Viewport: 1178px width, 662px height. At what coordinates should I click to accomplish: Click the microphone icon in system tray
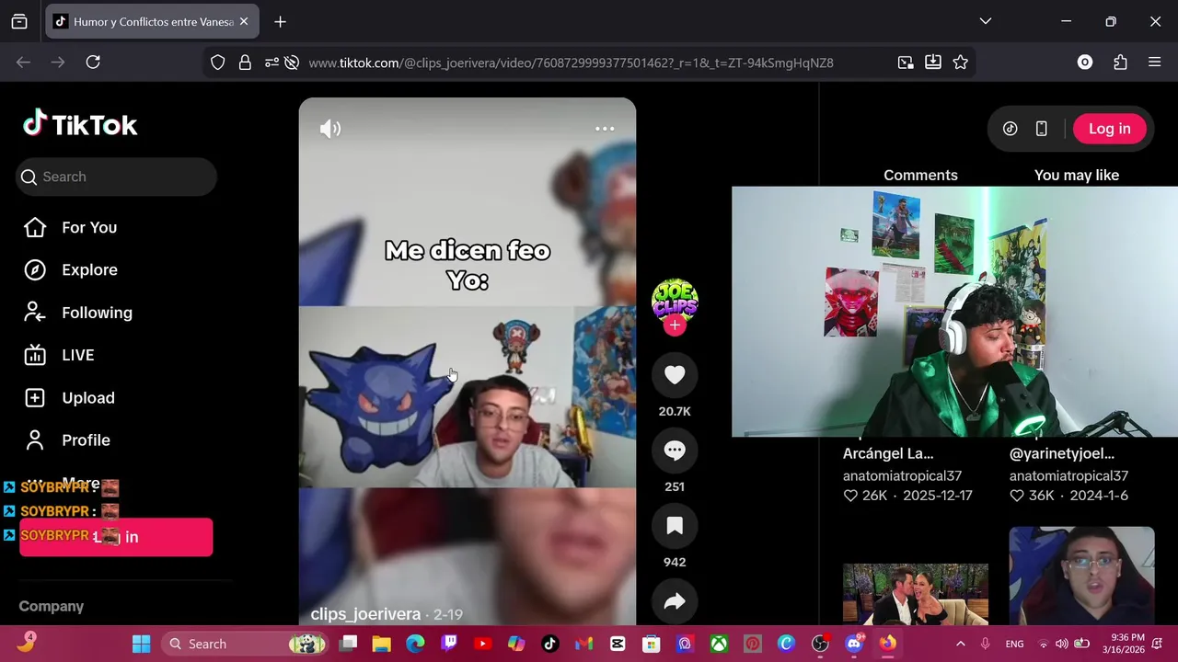click(986, 644)
